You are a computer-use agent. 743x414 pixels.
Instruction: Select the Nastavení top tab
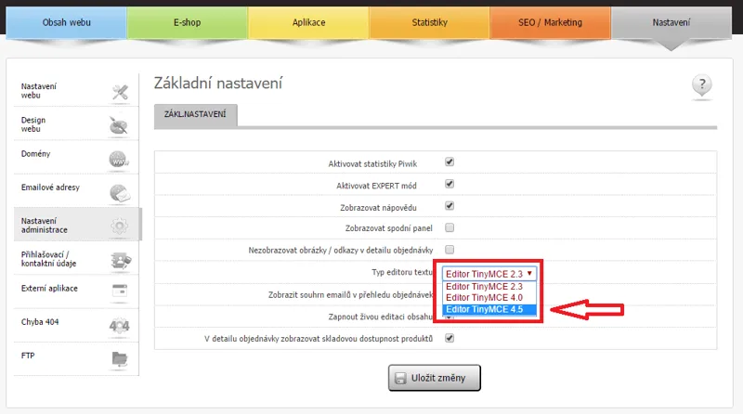[x=671, y=22]
